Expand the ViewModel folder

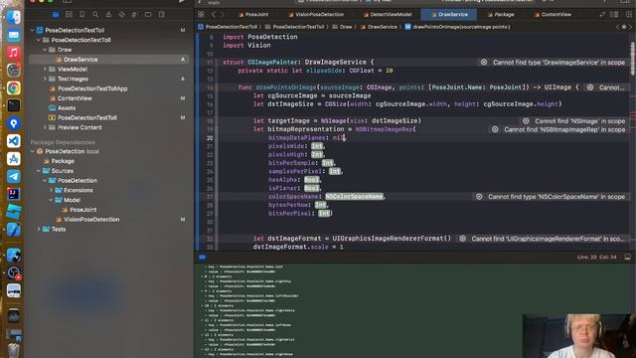(x=45, y=69)
